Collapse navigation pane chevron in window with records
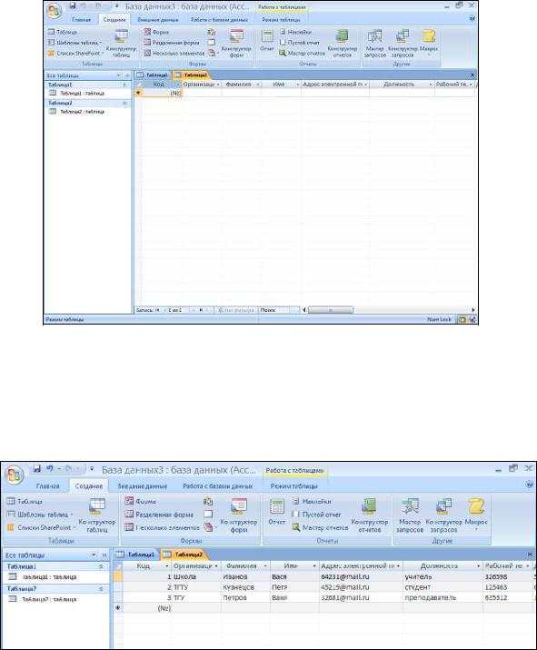Image resolution: width=537 pixels, height=650 pixels. (104, 555)
